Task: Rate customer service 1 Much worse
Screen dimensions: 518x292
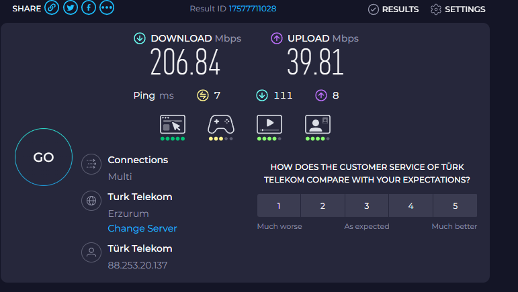Action: [x=279, y=205]
